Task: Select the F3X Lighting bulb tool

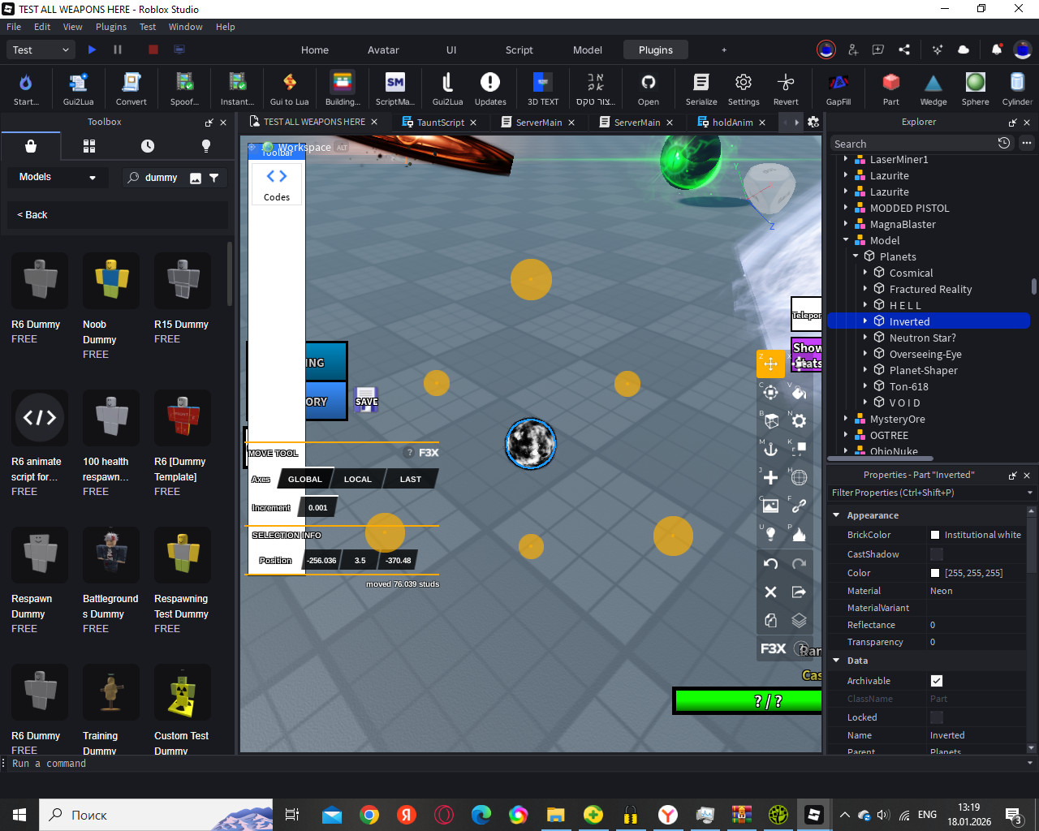Action: (x=770, y=534)
